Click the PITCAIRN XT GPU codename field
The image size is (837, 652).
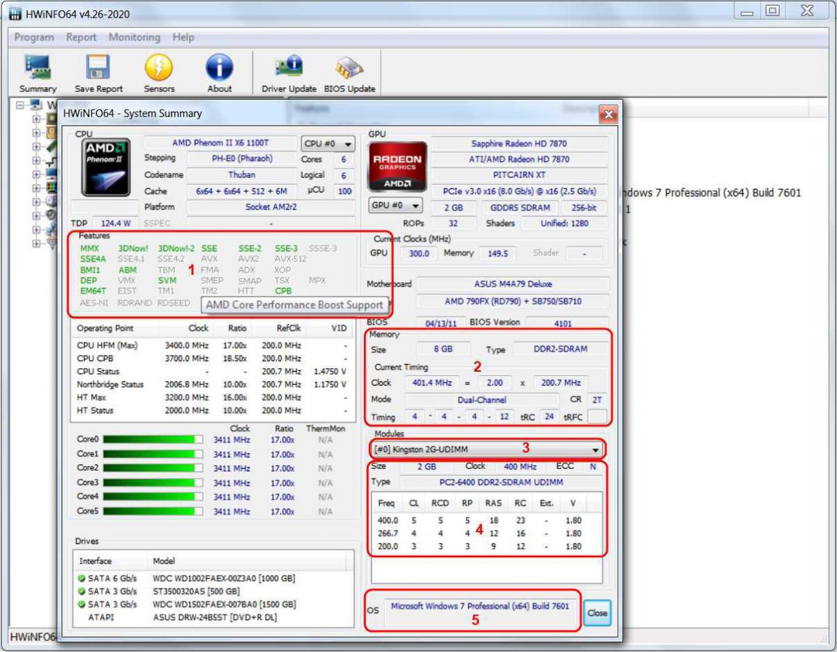[x=519, y=175]
